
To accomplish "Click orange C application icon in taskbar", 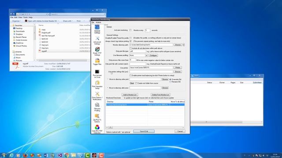I will tap(101, 155).
